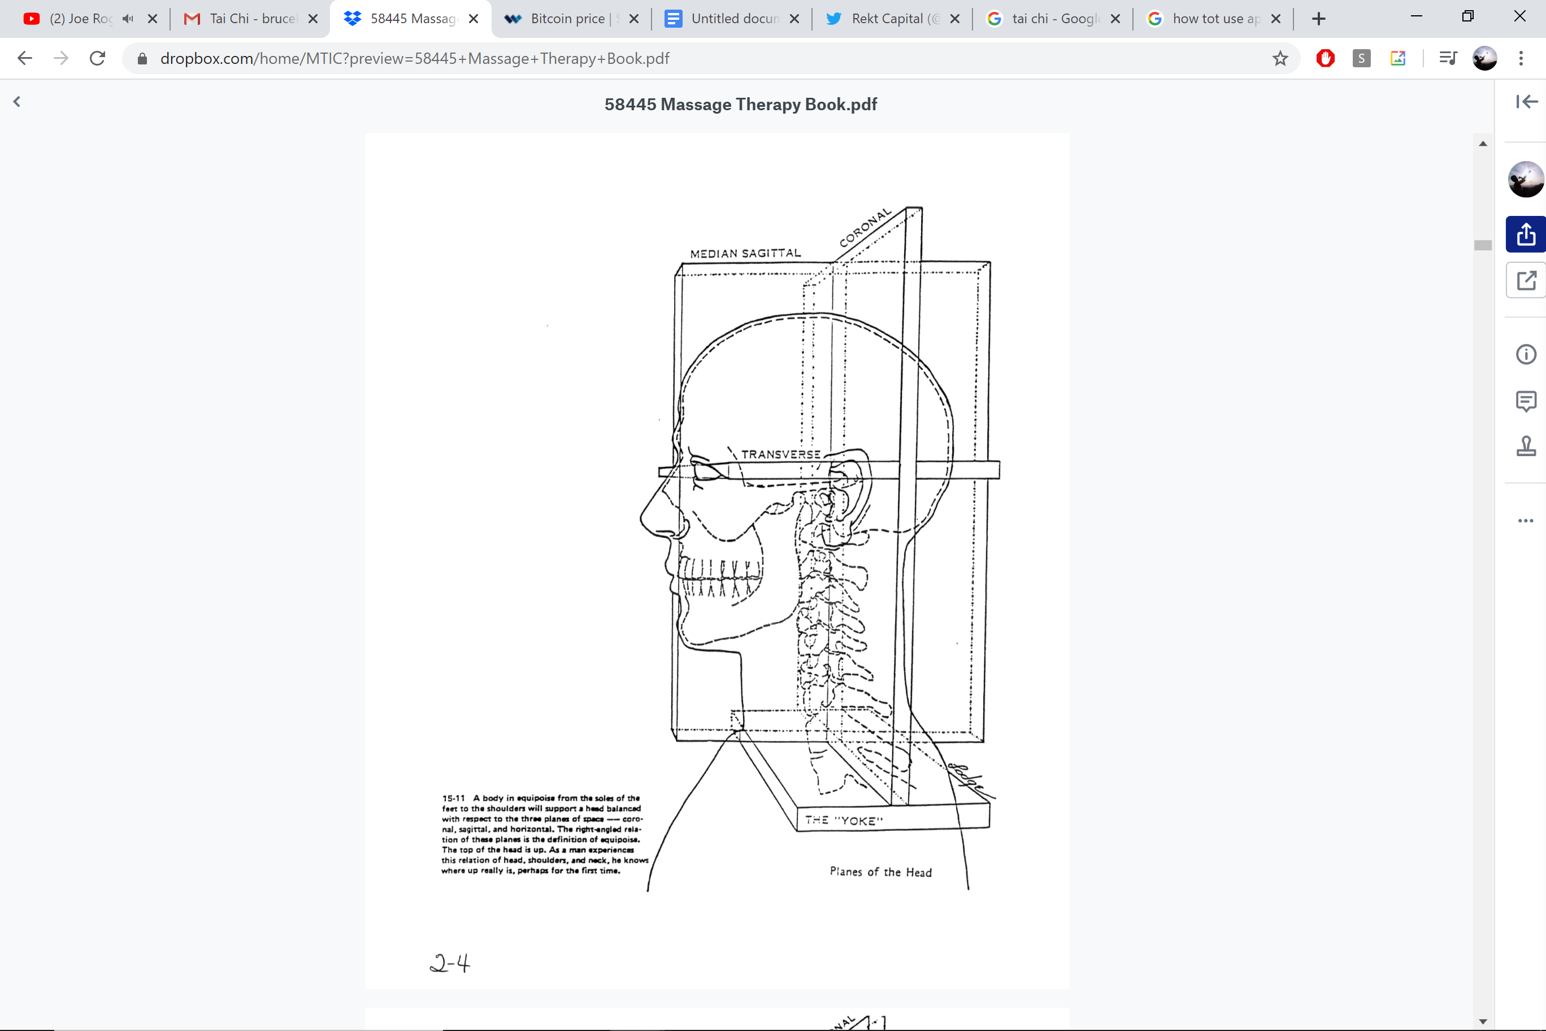Open the comments panel icon
The height and width of the screenshot is (1031, 1546).
pos(1526,401)
